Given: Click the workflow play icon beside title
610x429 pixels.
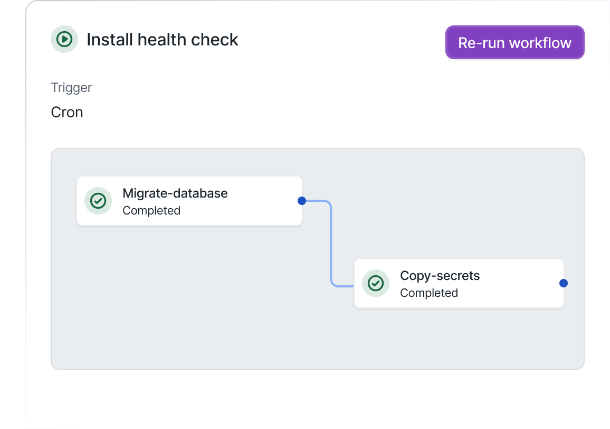Looking at the screenshot, I should pyautogui.click(x=64, y=39).
